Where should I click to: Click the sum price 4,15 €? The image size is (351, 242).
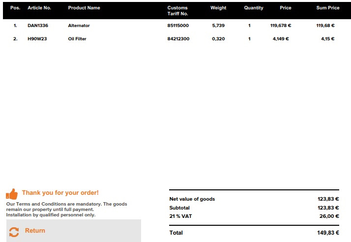click(x=328, y=39)
